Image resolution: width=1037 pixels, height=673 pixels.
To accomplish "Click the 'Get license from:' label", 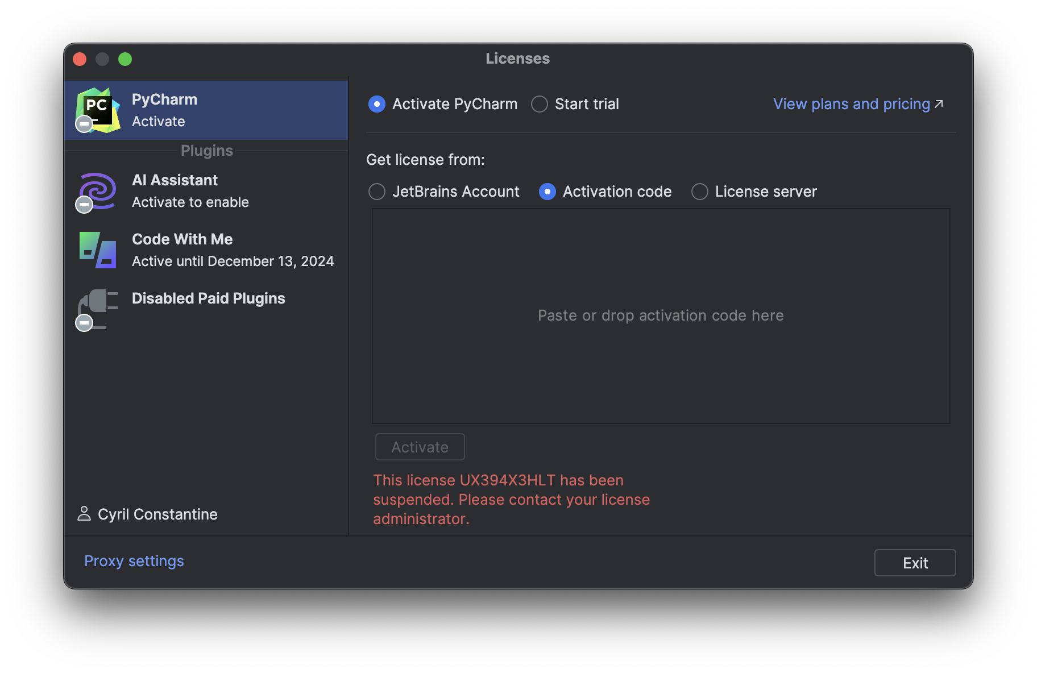I will [425, 160].
